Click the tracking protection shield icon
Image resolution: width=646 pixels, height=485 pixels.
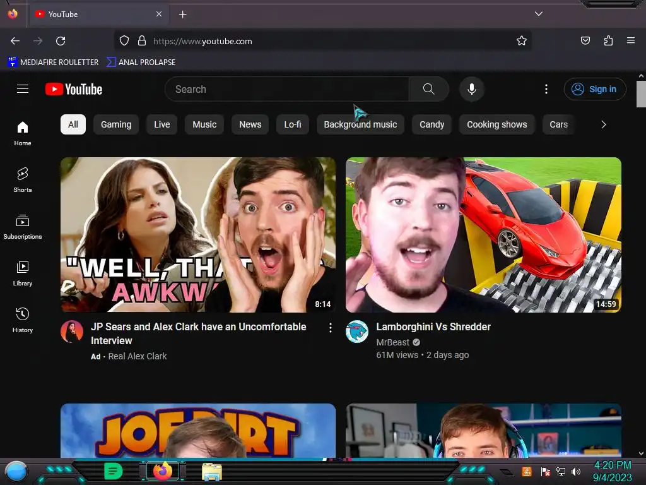pyautogui.click(x=124, y=41)
